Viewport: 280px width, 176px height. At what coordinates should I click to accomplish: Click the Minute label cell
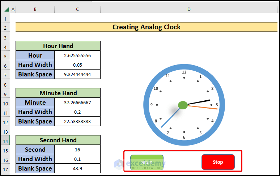tap(35, 102)
